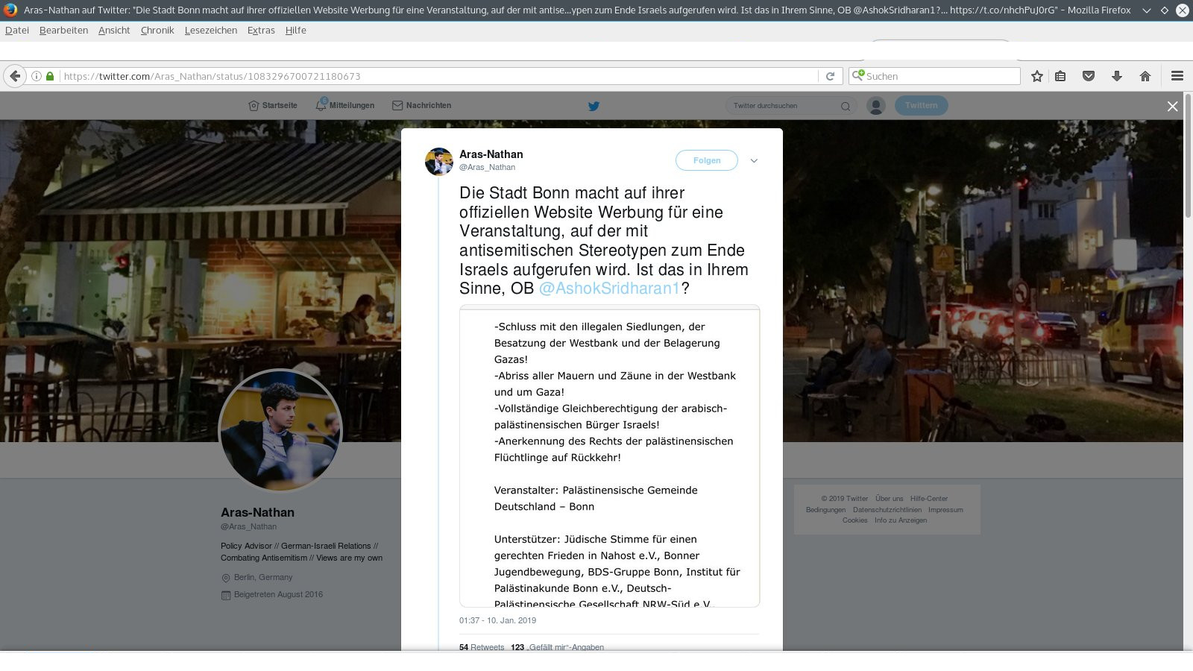This screenshot has height=671, width=1193.
Task: Go to Twitter Startseite
Action: pos(273,106)
